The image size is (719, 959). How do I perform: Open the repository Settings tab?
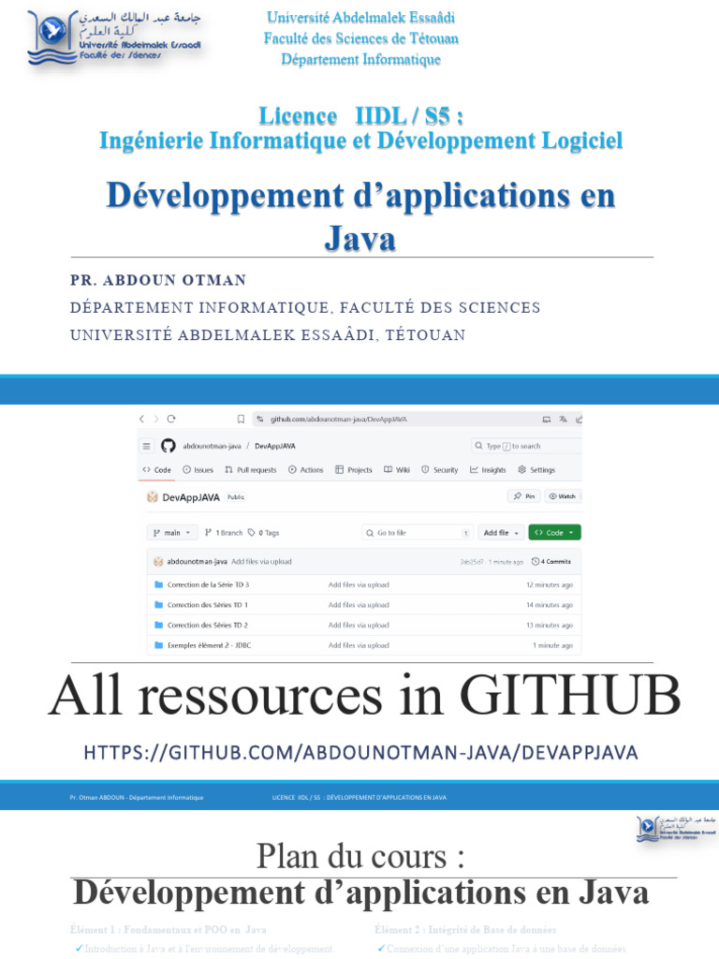point(536,470)
